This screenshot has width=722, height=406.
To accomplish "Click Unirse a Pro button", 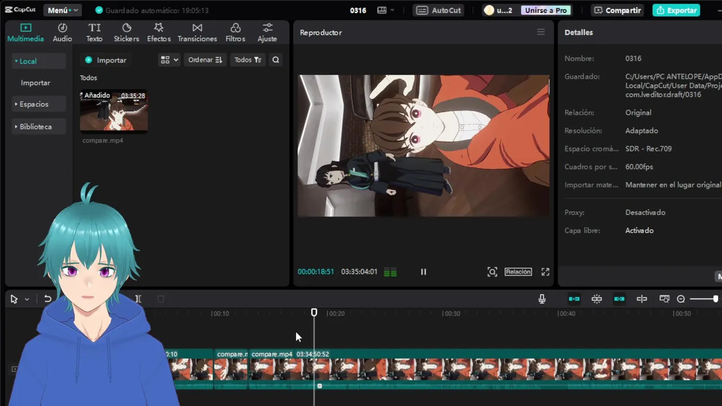I will 545,10.
